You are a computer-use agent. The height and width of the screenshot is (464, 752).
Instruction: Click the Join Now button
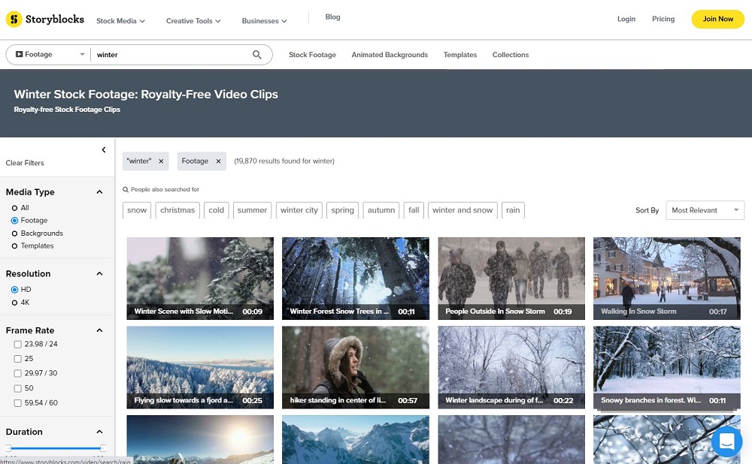point(717,19)
